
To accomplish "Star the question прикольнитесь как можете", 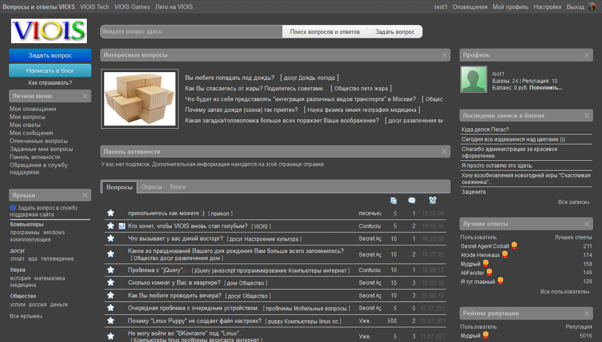I will click(x=110, y=213).
